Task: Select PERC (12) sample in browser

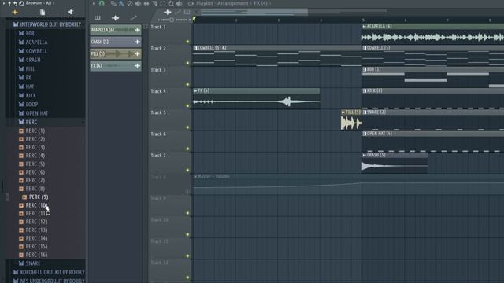Action: 33,222
